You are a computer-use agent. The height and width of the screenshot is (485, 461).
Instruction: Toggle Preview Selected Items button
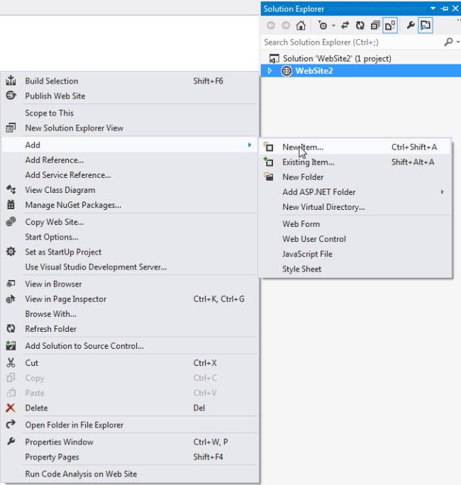click(426, 26)
